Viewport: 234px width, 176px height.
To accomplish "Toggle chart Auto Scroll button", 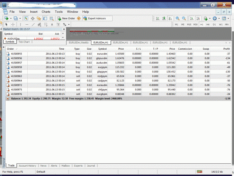I will 192,18.
